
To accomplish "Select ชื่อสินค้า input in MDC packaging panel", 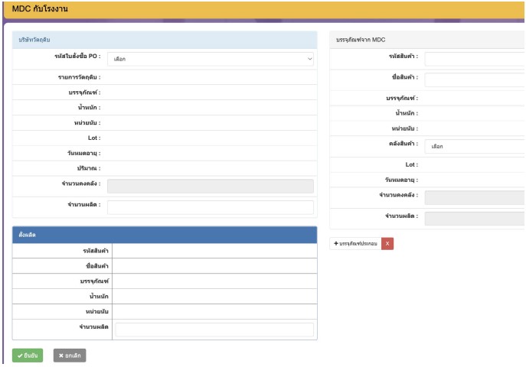I will pos(475,80).
